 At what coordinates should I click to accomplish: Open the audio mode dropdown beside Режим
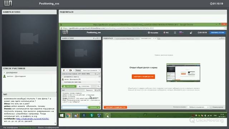91,70
